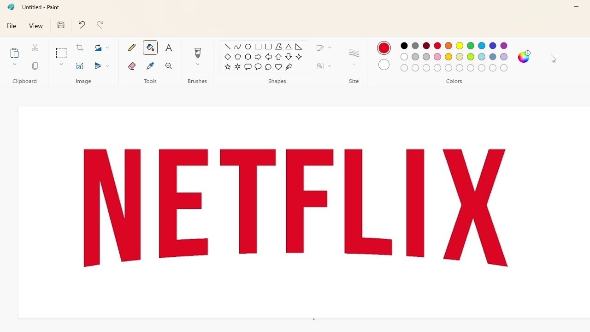
Task: Minimize the Paint window
Action: tap(576, 7)
